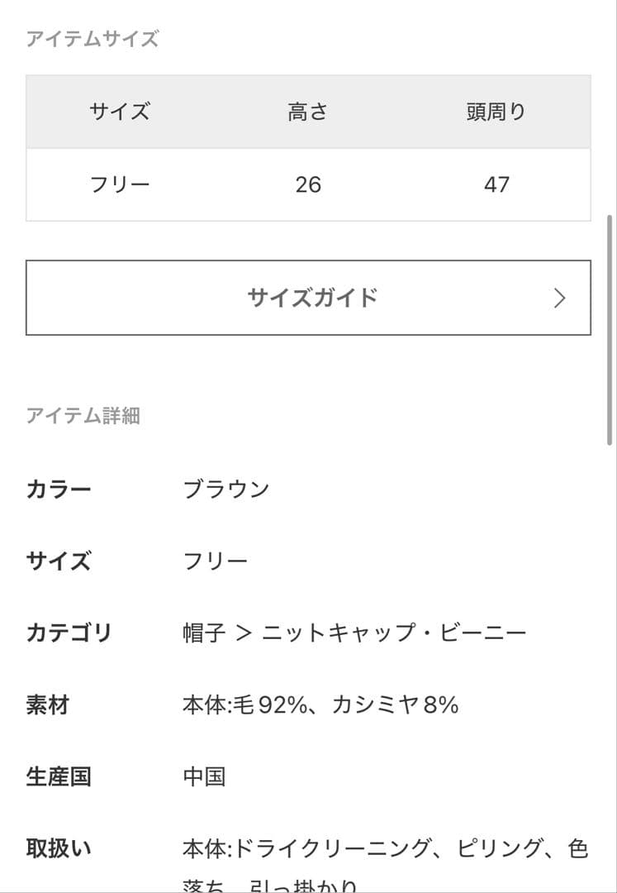617x893 pixels.
Task: Click the height value 26
Action: [x=309, y=185]
